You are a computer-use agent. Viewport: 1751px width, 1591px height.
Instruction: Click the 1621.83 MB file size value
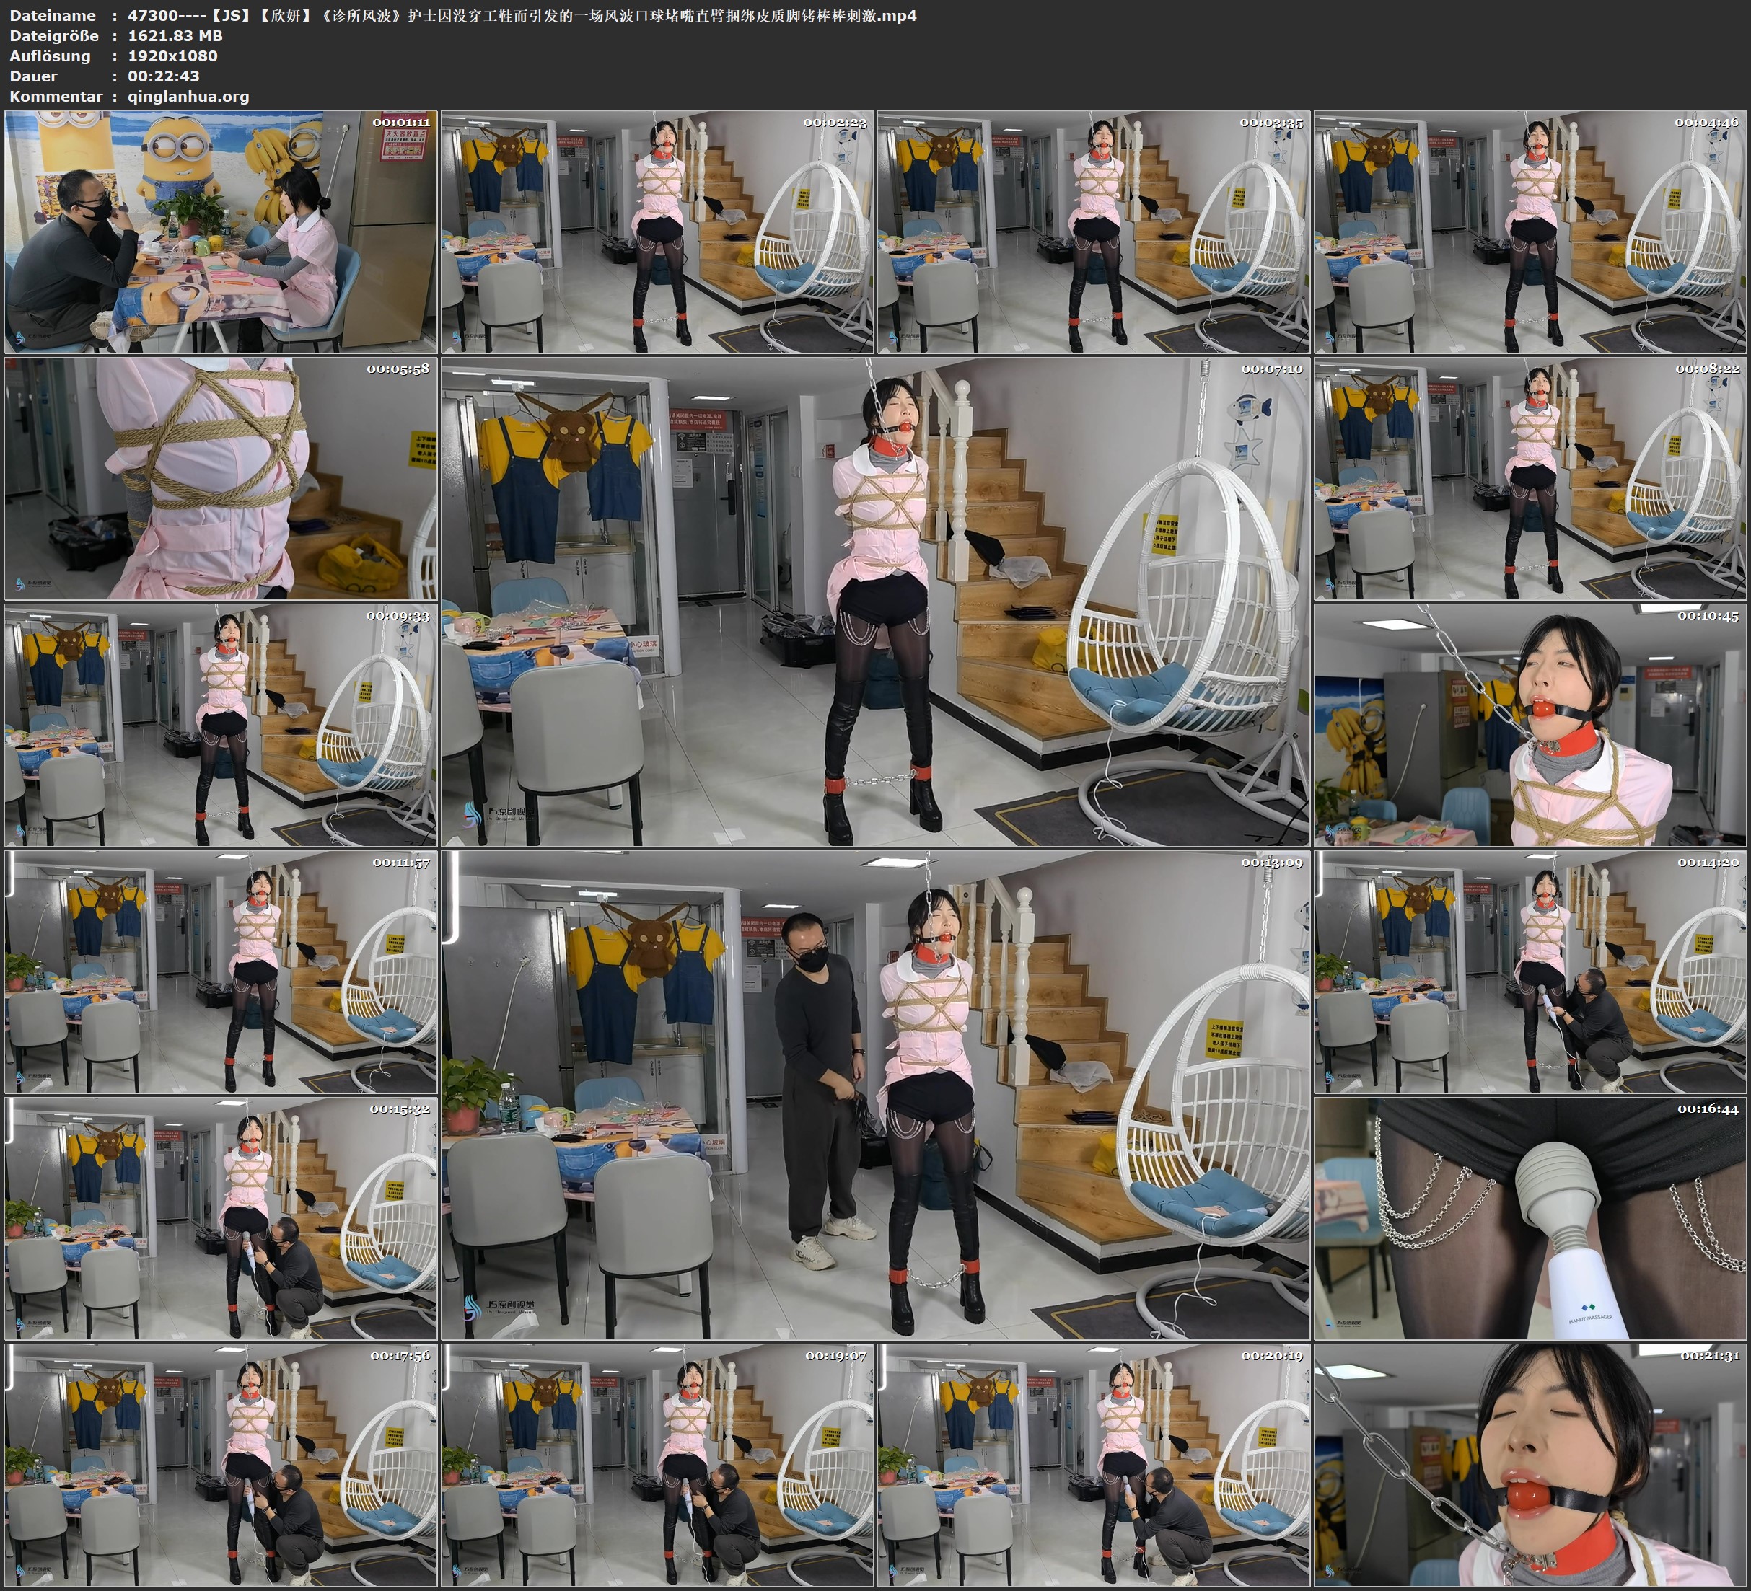[175, 35]
